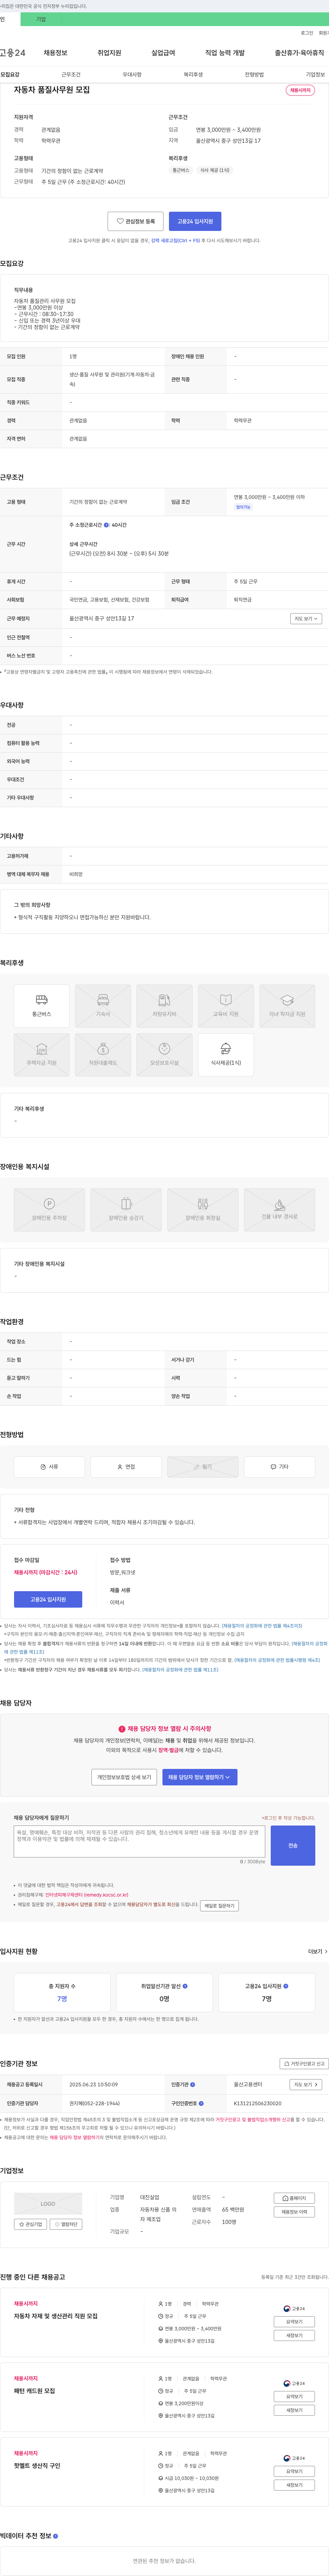The image size is (329, 2576).
Task: Click the 교육비 지원 education support icon
Action: 226,1006
